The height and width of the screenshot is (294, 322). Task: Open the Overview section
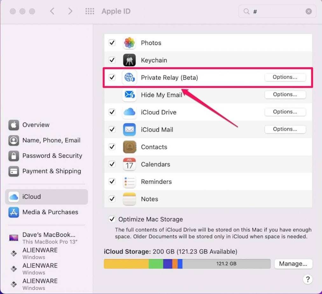[x=47, y=125]
